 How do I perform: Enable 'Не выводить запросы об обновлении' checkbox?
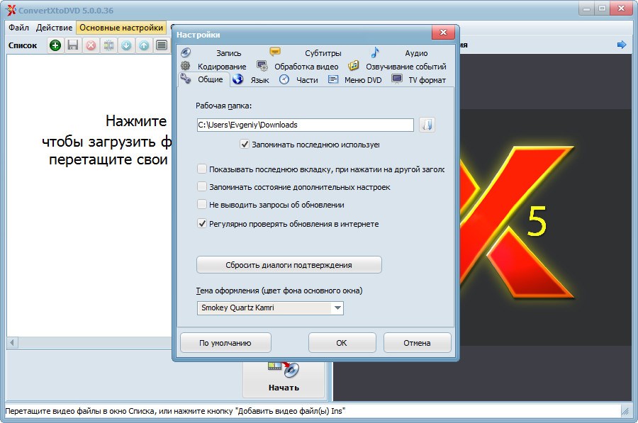coord(202,205)
